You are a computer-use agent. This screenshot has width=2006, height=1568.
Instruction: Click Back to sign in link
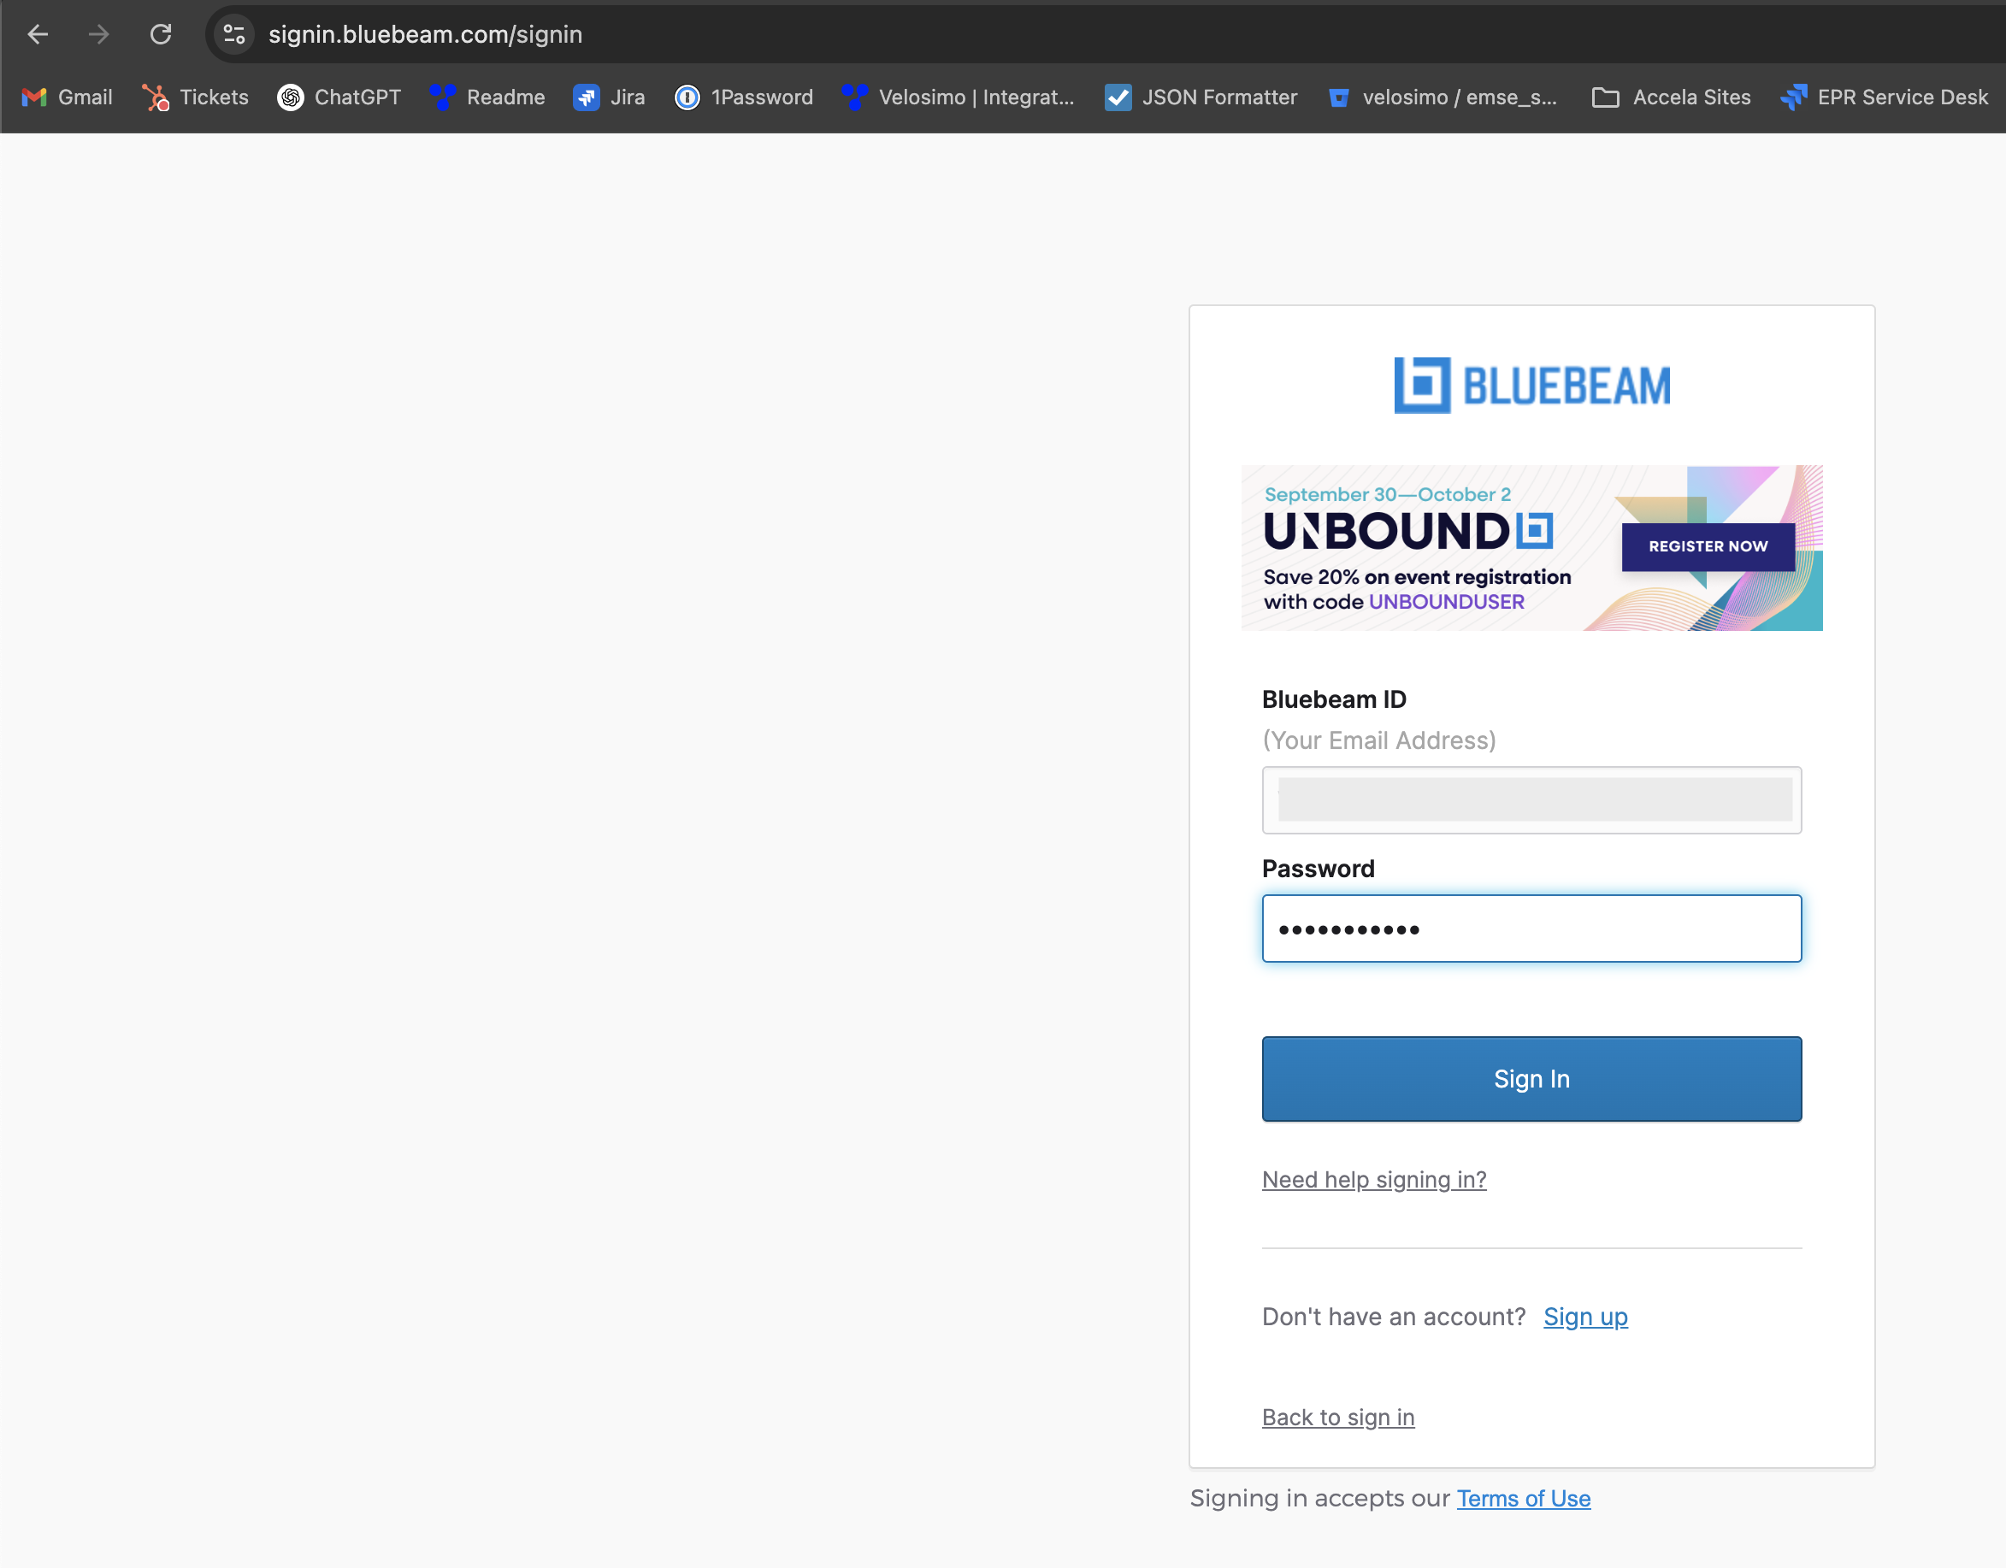click(1338, 1418)
